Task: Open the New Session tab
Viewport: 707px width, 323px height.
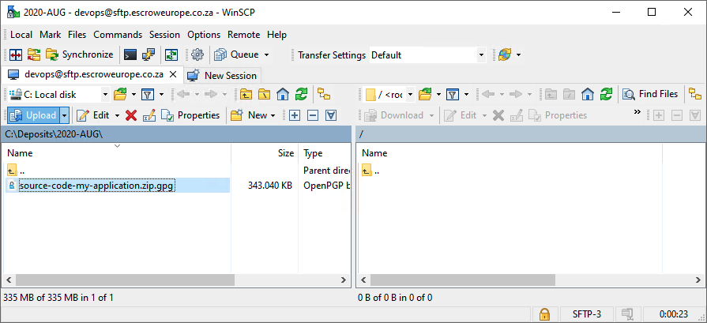Action: tap(222, 76)
